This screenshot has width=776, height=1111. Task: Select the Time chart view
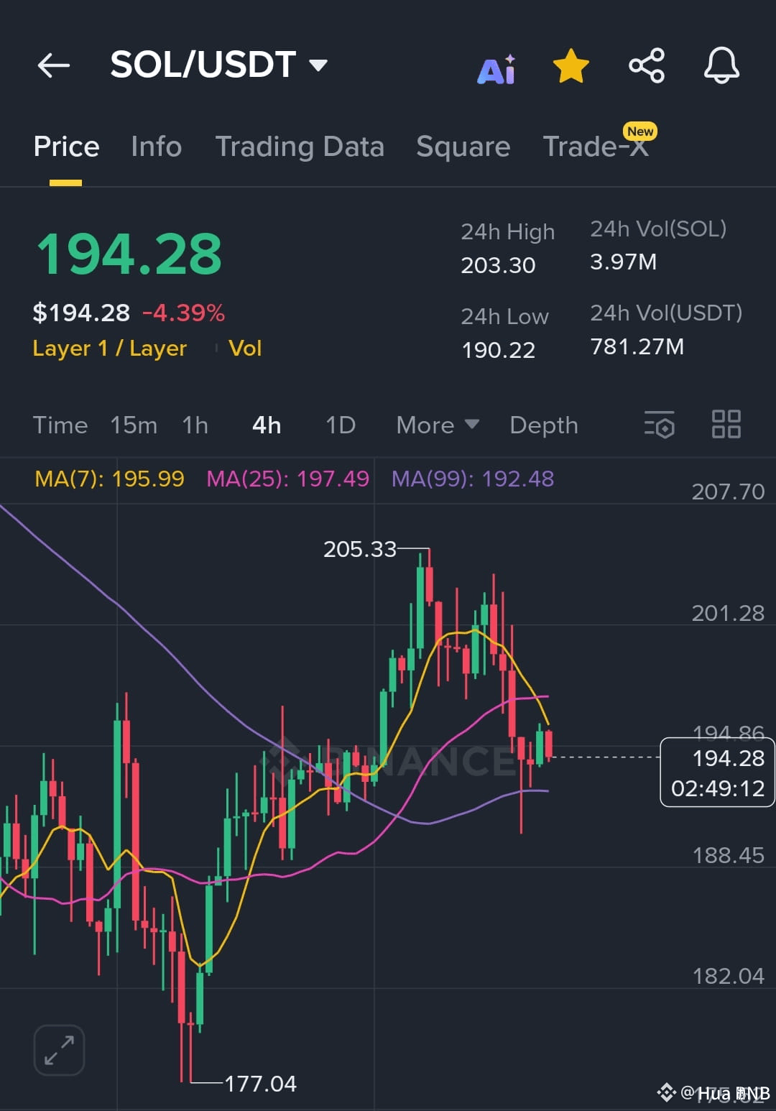pos(60,425)
